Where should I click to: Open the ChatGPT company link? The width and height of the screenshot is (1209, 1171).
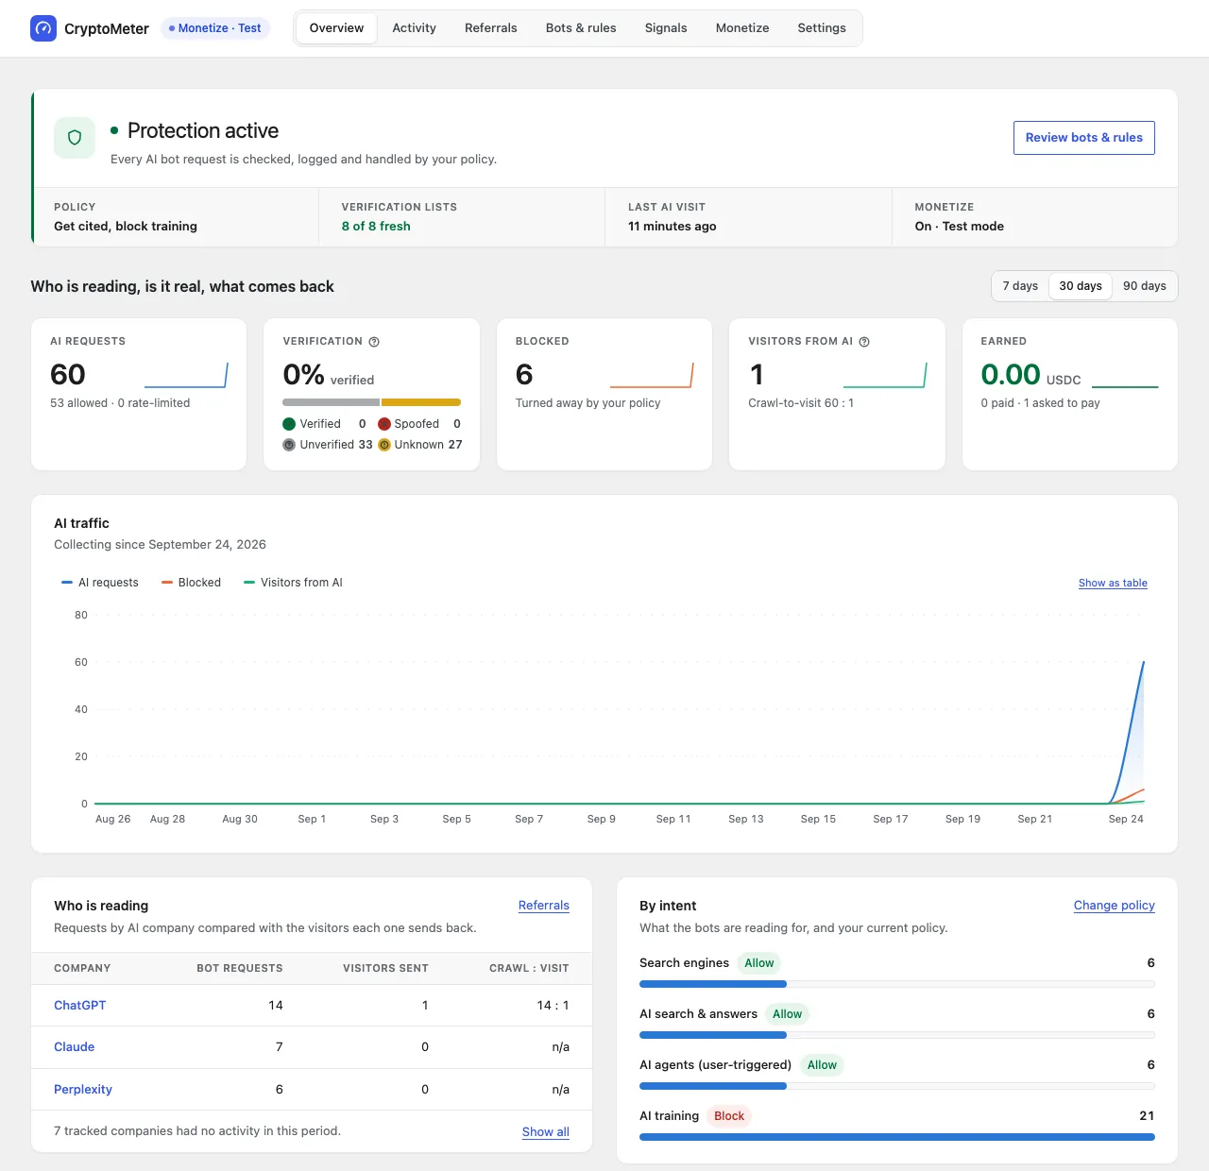[x=80, y=1006]
